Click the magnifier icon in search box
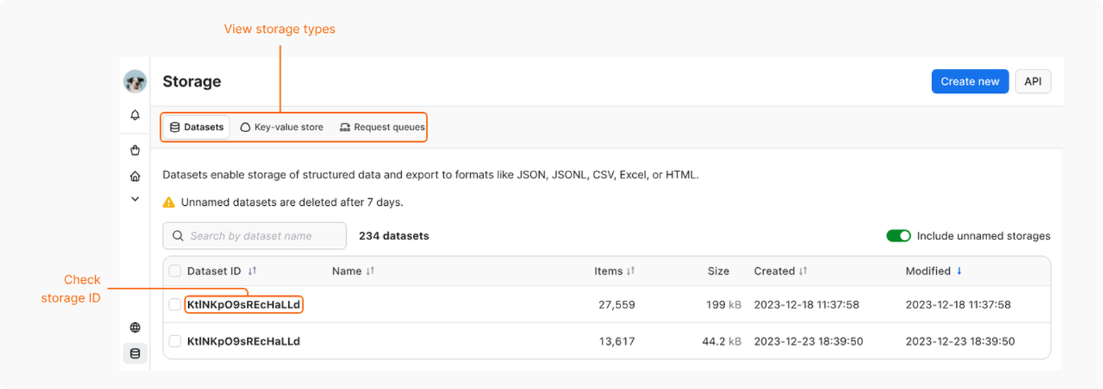Screen dimensions: 1103x389 click(178, 235)
